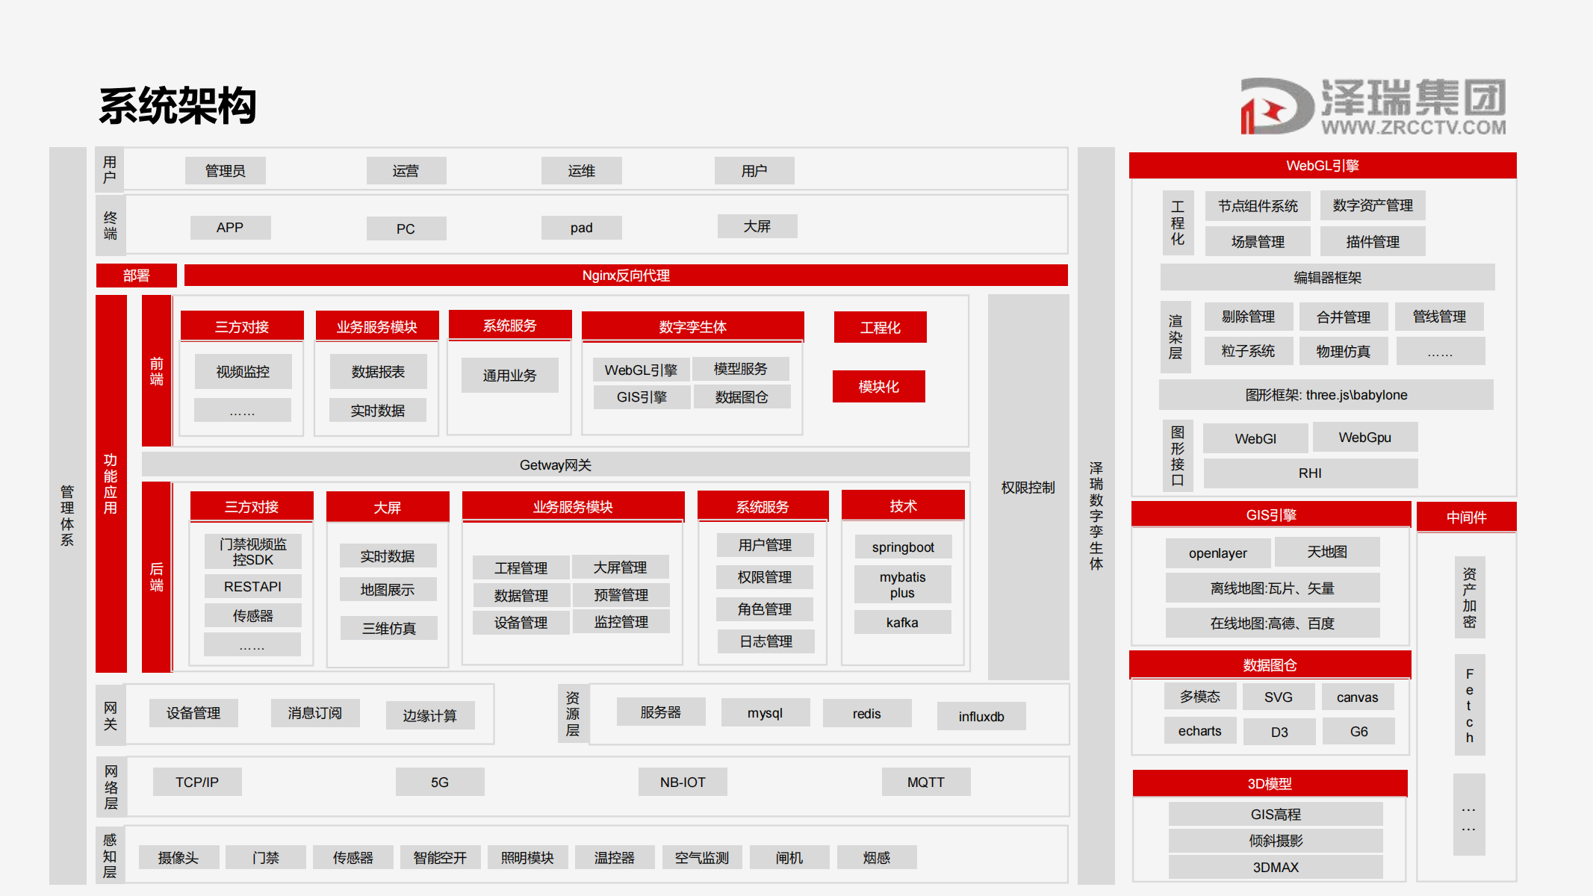The image size is (1593, 896).
Task: Click the 中间件 red header
Action: point(1465,517)
